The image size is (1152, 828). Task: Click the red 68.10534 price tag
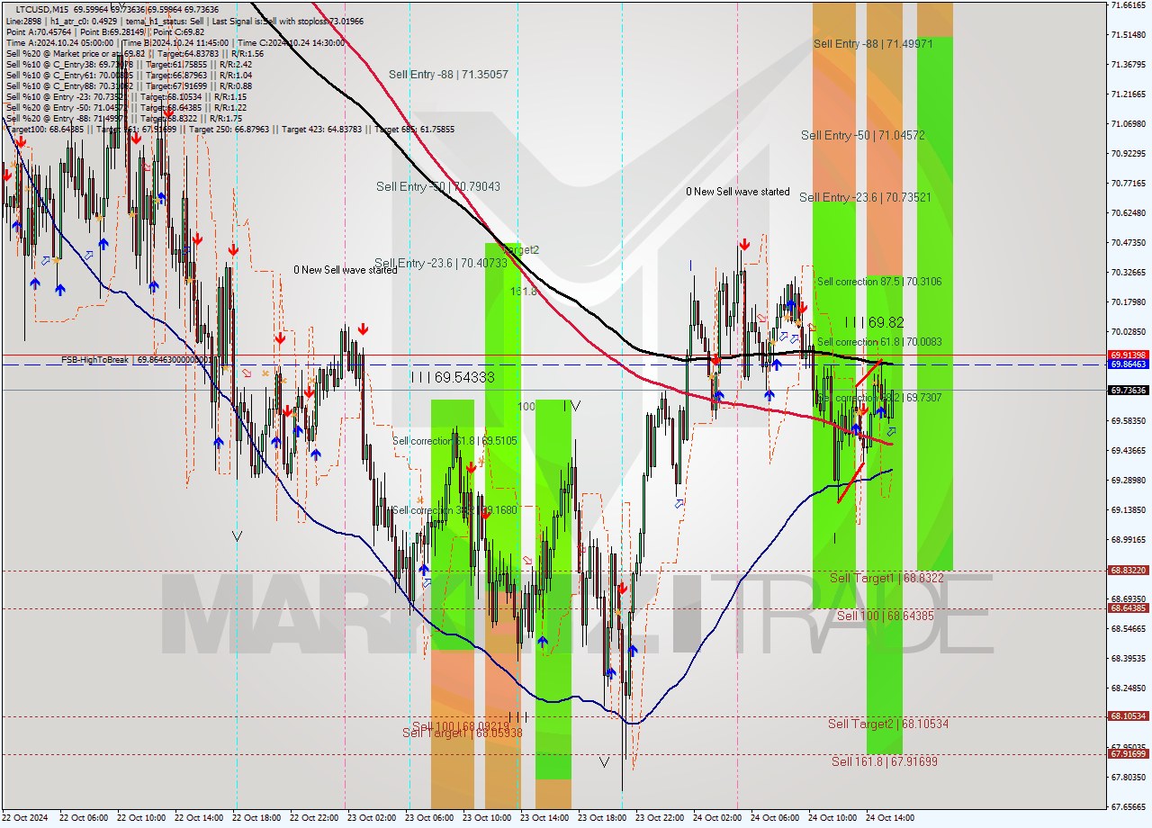[x=1129, y=716]
